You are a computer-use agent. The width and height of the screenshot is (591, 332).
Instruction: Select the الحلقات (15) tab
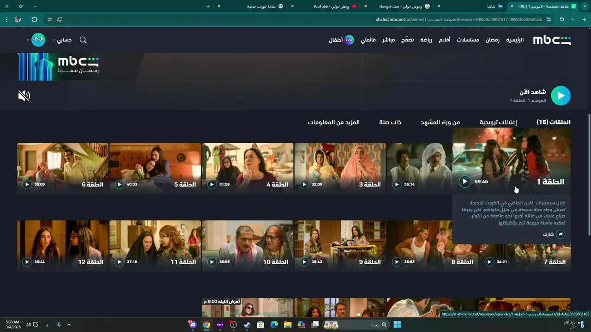[554, 122]
